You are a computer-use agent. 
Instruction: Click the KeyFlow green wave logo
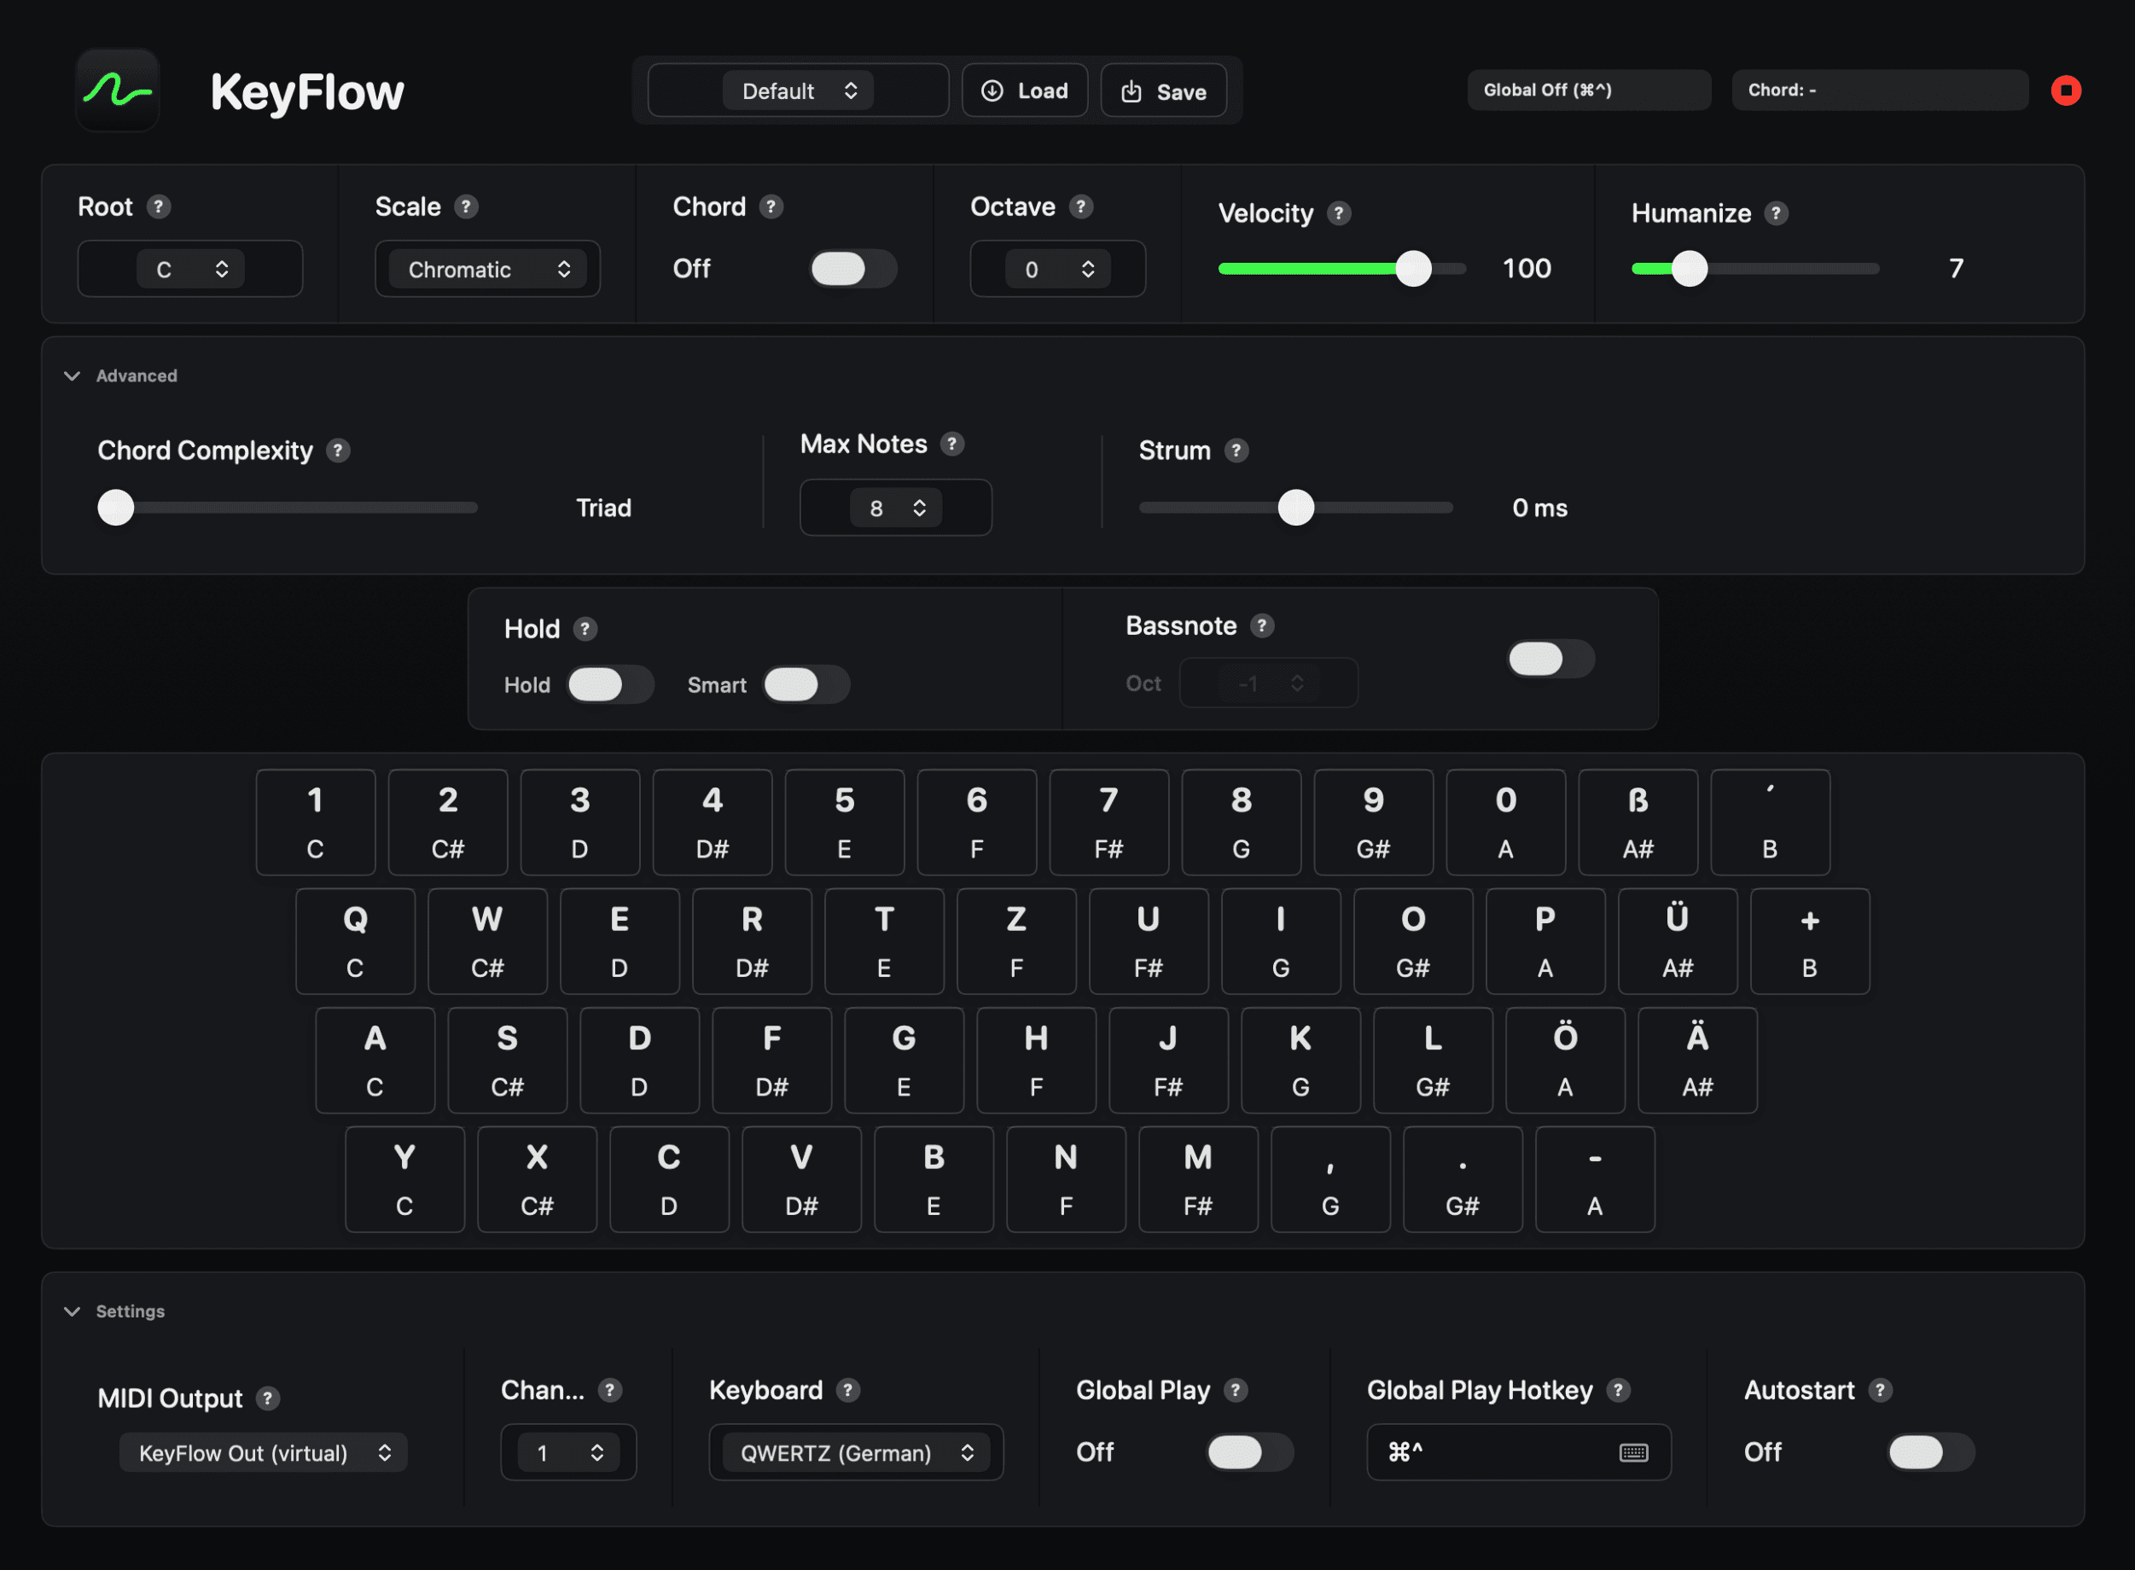117,90
